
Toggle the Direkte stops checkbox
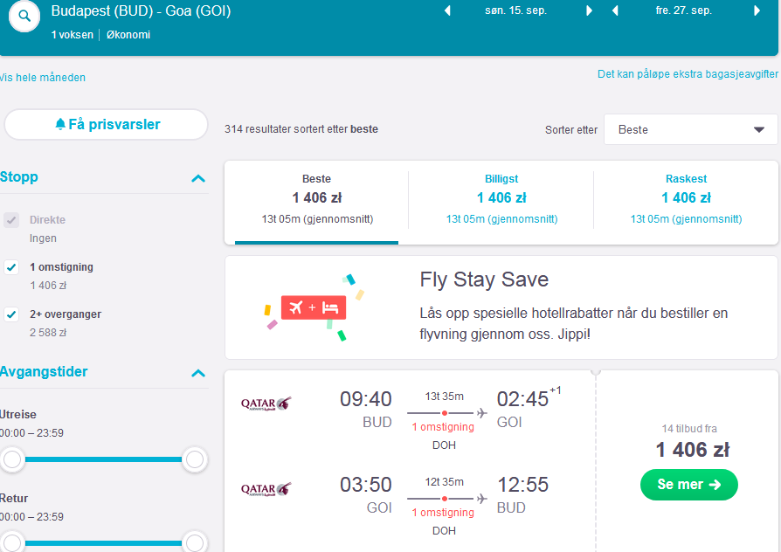pyautogui.click(x=11, y=220)
